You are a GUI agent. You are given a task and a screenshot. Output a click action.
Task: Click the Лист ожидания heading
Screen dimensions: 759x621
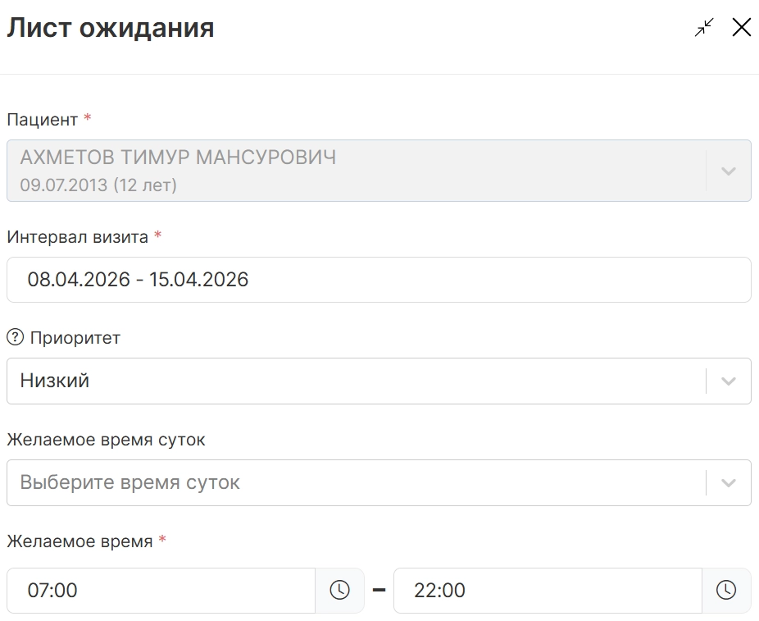[x=111, y=28]
